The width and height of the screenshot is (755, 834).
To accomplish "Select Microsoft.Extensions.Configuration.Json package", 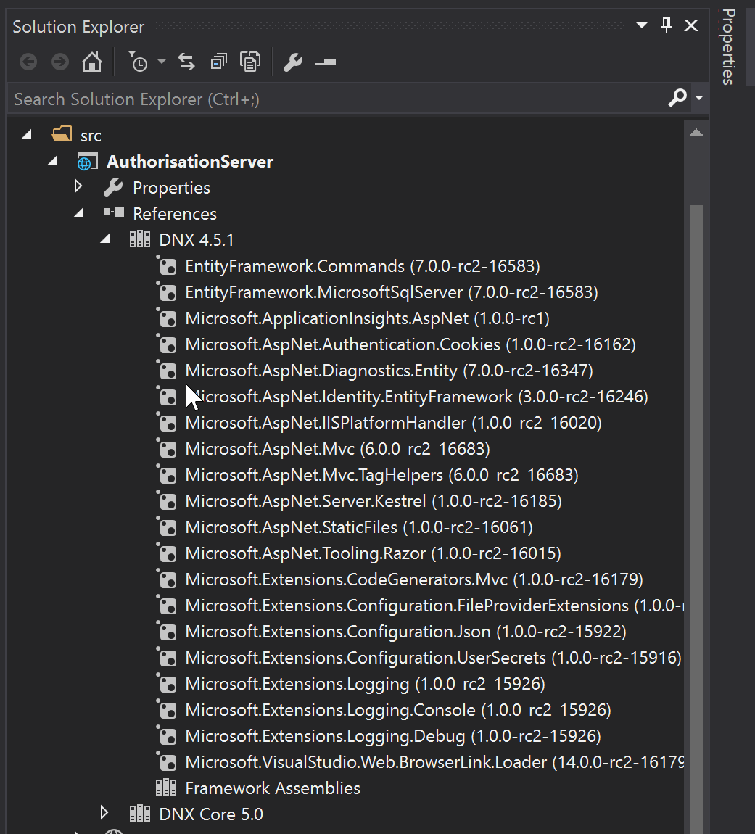I will 405,631.
